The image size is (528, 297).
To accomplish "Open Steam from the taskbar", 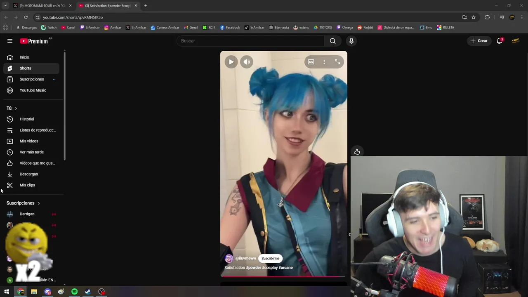I will [x=88, y=292].
